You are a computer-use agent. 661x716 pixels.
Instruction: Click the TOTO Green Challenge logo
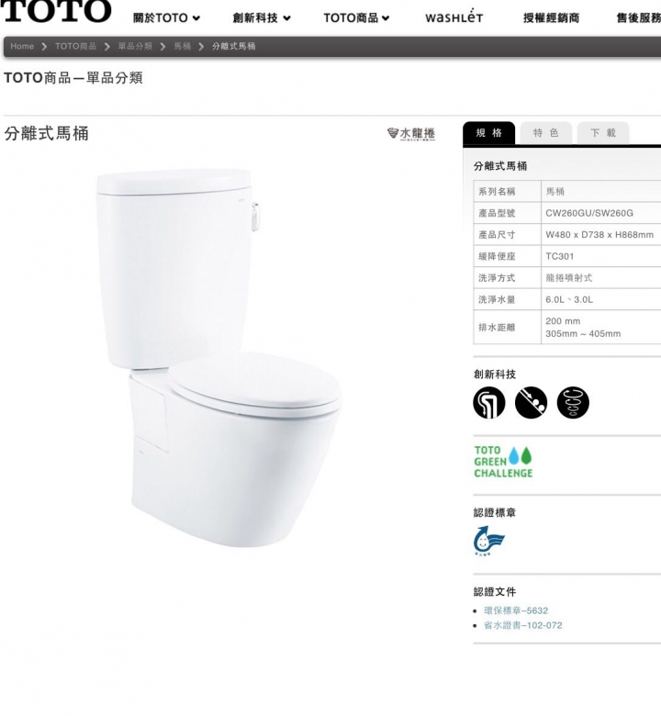click(503, 462)
